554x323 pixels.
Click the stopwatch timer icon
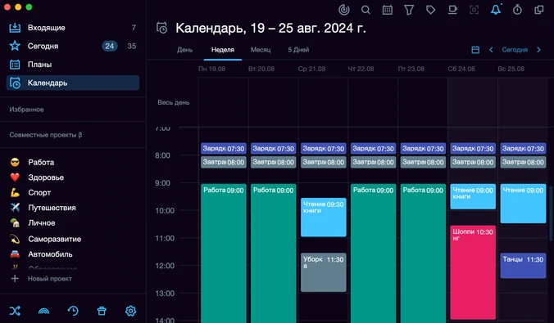[x=517, y=10]
